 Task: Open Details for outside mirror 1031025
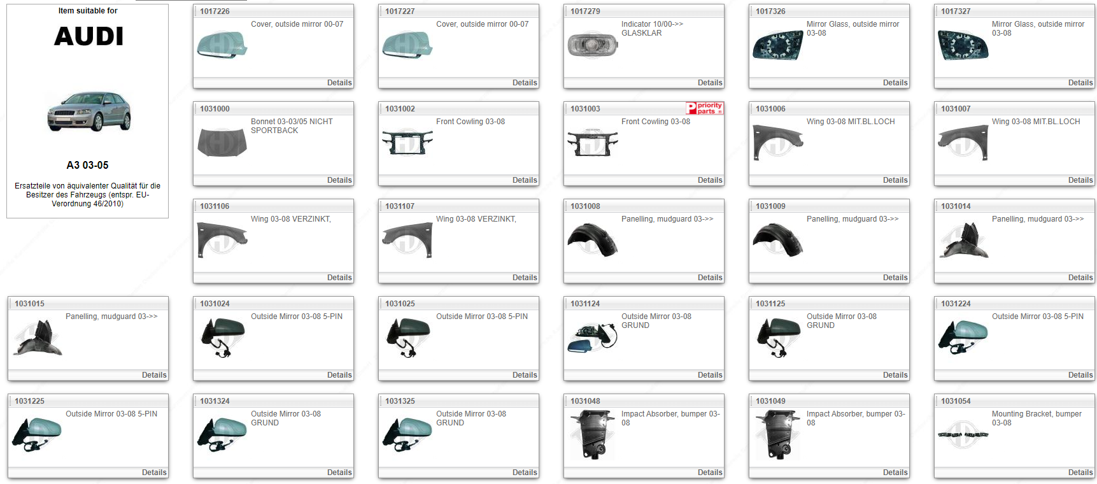click(525, 375)
